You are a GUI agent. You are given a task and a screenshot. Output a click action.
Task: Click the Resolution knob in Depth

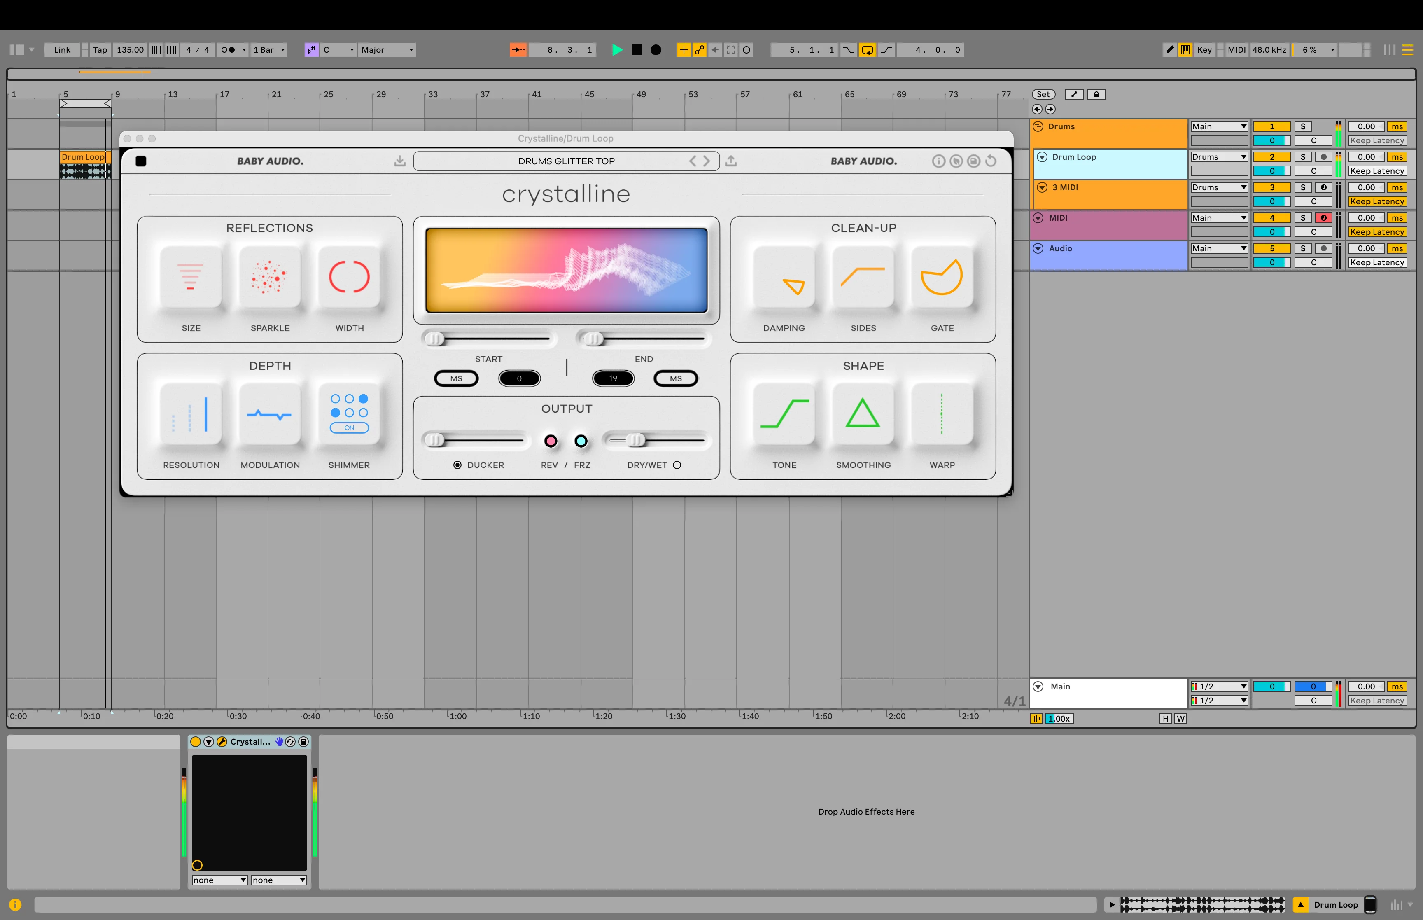click(x=191, y=414)
